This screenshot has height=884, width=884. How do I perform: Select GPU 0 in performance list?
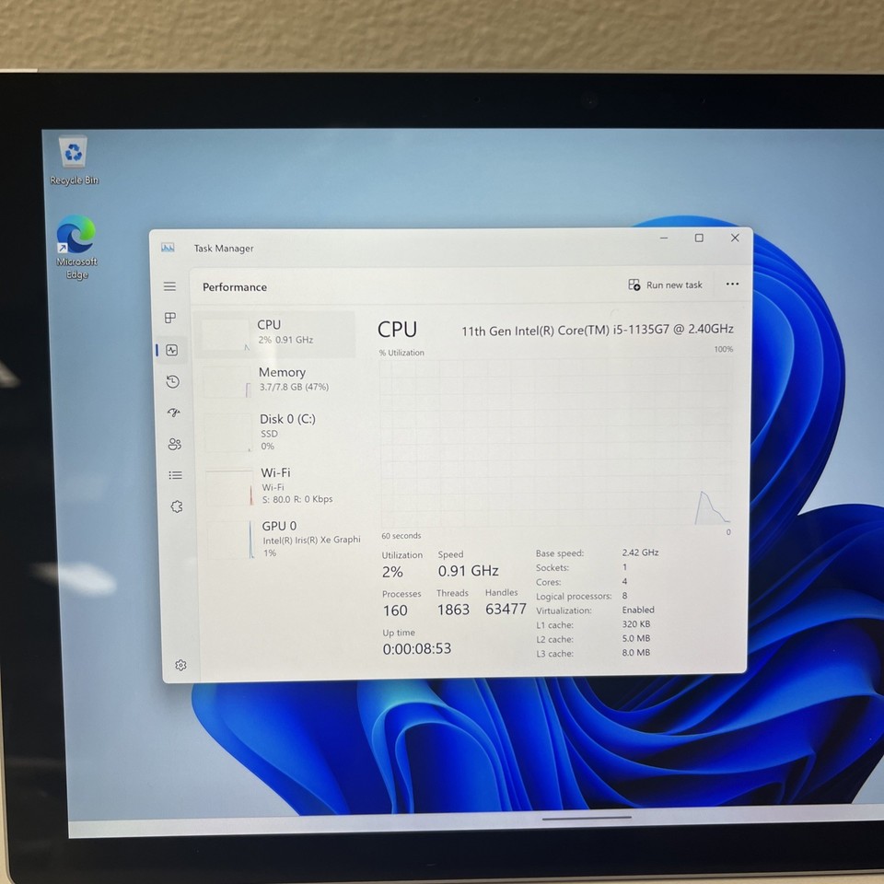[282, 540]
